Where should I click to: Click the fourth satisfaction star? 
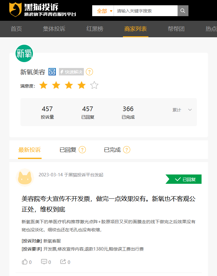pyautogui.click(x=82, y=85)
